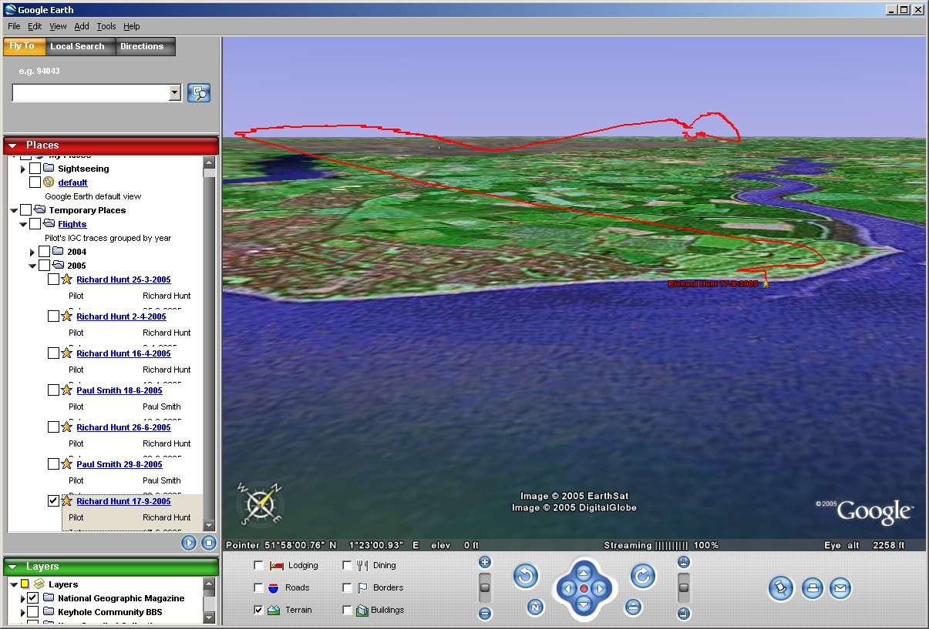The height and width of the screenshot is (629, 929).
Task: Rotate the view clockwise
Action: coord(643,576)
